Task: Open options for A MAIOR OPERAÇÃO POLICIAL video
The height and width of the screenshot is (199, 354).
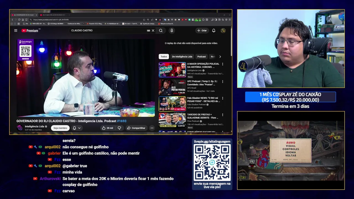Action: 223,64
